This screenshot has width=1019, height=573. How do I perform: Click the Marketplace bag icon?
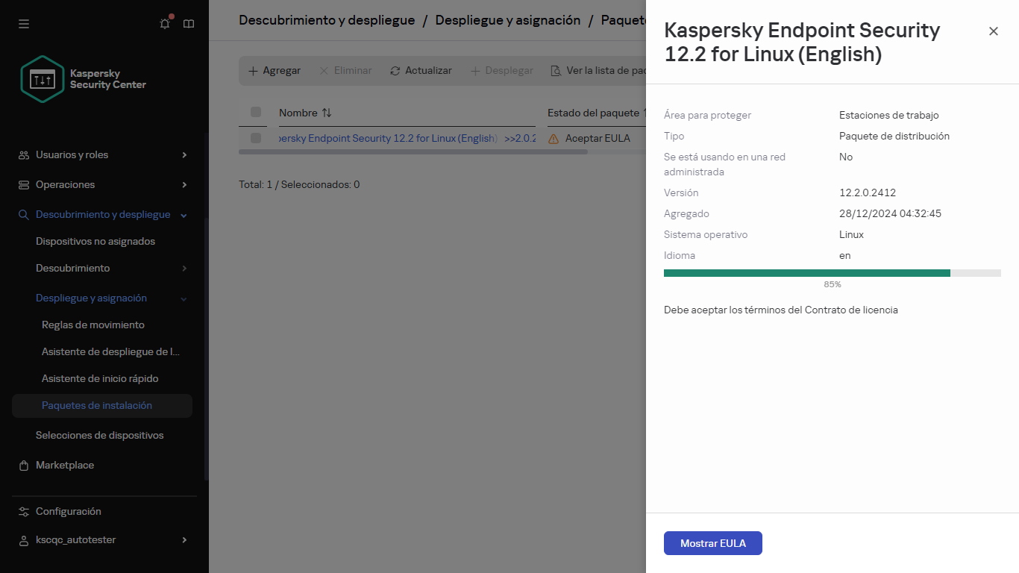click(x=24, y=465)
